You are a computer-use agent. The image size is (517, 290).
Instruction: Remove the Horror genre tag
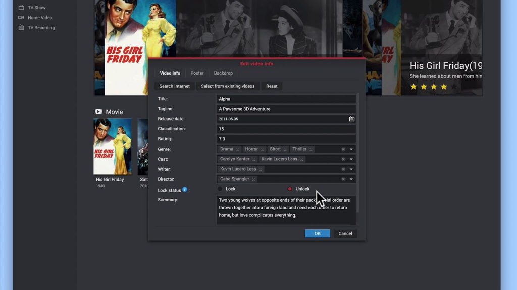tap(263, 149)
